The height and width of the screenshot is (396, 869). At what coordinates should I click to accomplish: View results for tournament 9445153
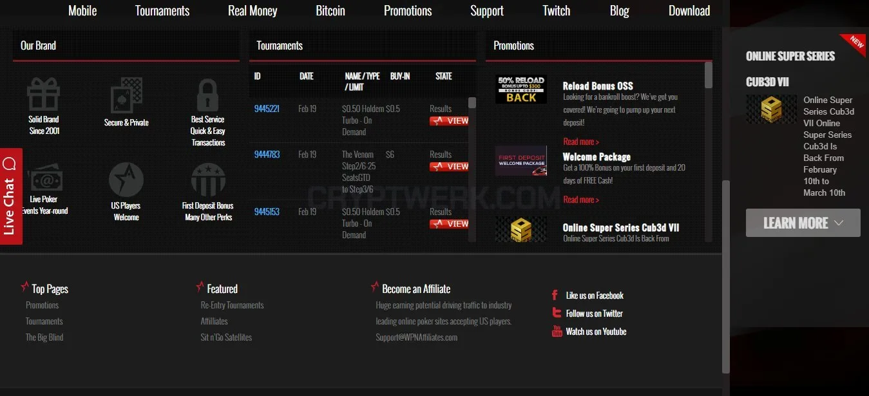449,223
